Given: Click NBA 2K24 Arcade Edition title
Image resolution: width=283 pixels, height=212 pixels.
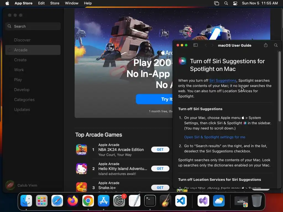Looking at the screenshot, I should 121,149.
